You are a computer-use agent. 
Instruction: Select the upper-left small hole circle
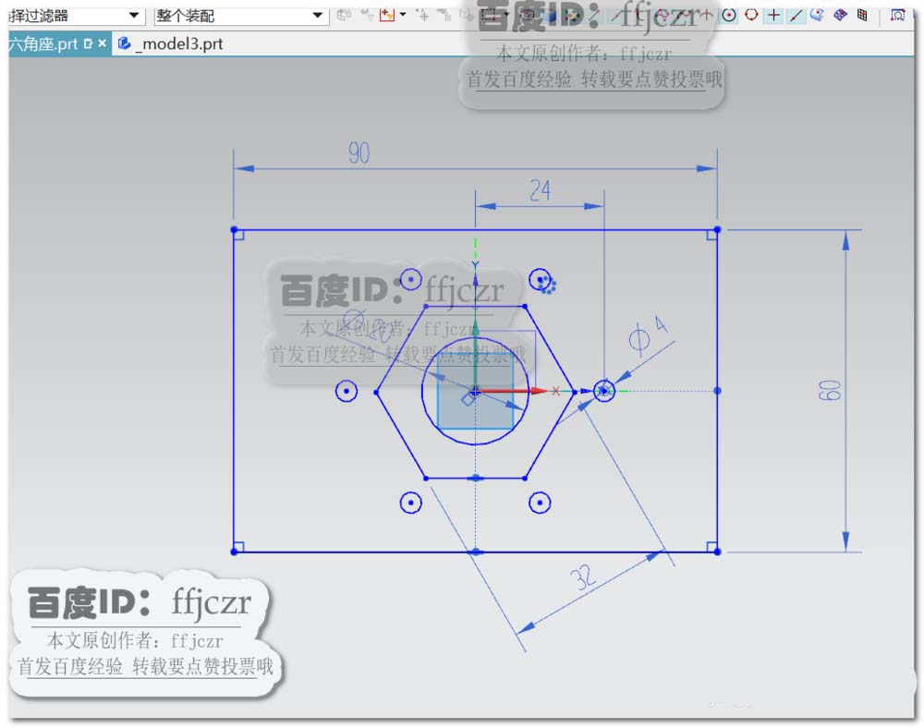tap(411, 279)
